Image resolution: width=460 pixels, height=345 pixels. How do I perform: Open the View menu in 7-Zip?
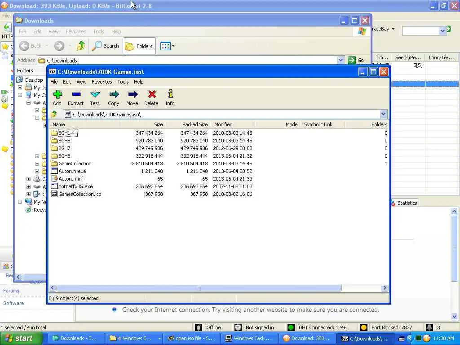point(81,82)
